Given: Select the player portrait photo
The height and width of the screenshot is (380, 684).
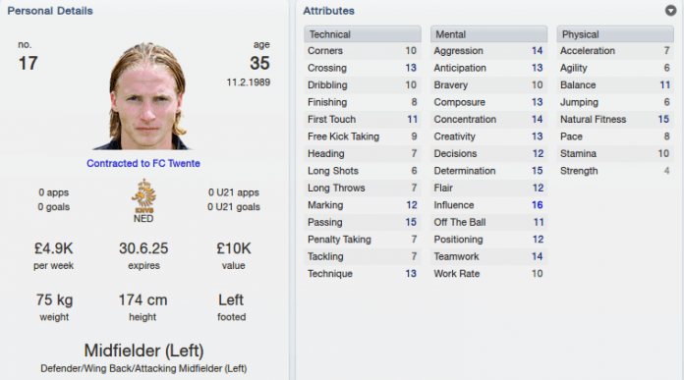Looking at the screenshot, I should coord(144,96).
